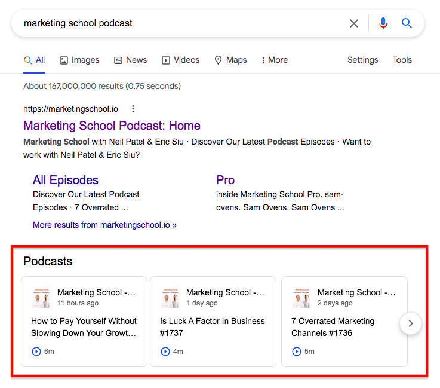Click thumbnail of the 11 hours ago episode
Image resolution: width=440 pixels, height=388 pixels.
tap(42, 298)
